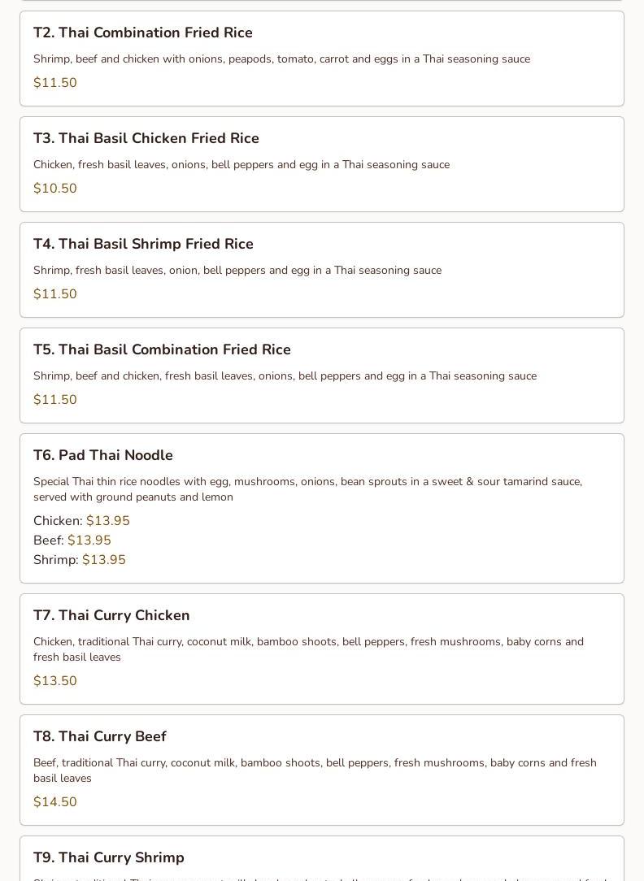The image size is (644, 881).
Task: Click Thai Curry Beef ingredients description
Action: [x=315, y=770]
